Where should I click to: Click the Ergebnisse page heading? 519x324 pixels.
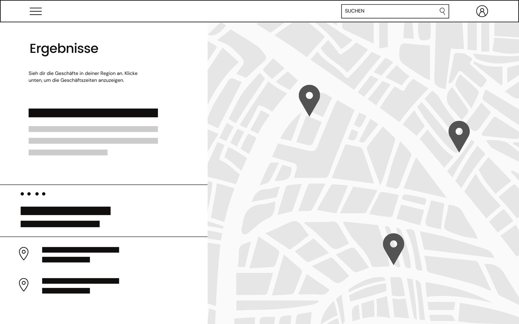pyautogui.click(x=64, y=49)
